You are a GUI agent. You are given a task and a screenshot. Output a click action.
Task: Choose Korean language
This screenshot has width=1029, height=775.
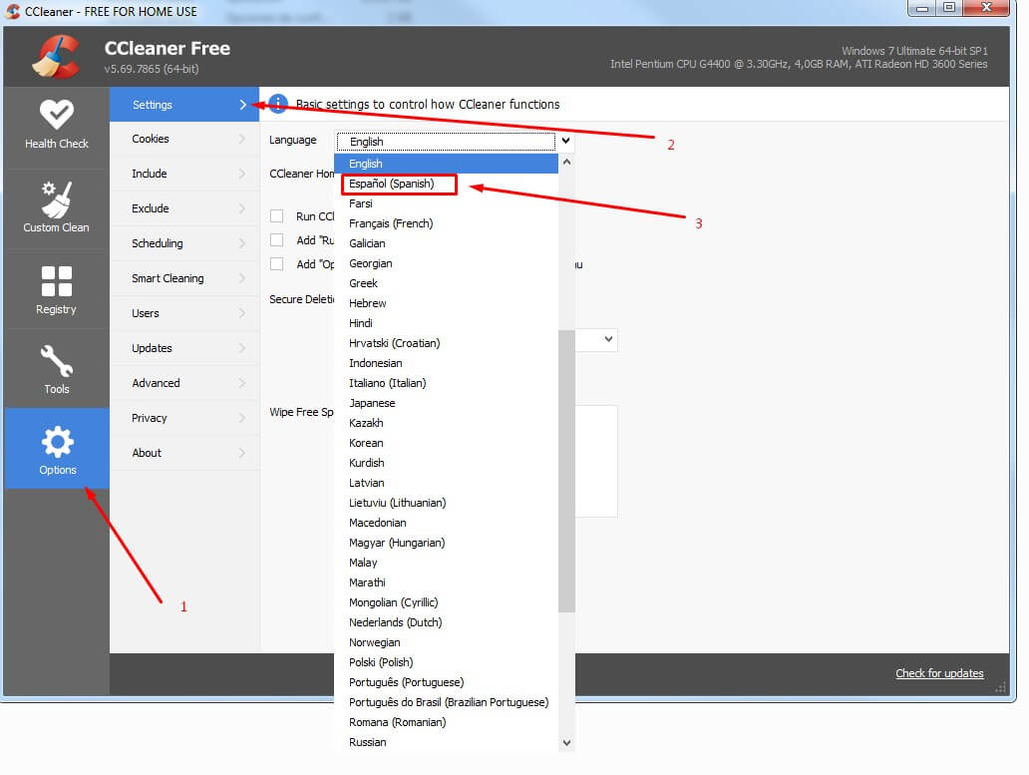(447, 443)
